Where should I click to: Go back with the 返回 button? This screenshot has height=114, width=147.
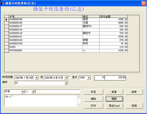tap(134, 106)
